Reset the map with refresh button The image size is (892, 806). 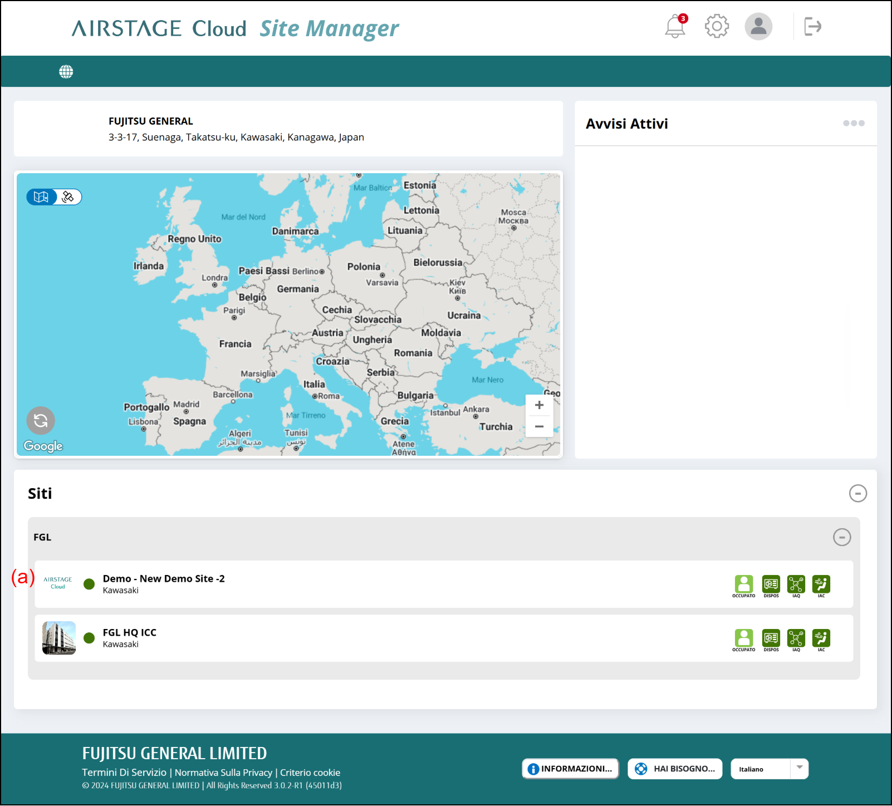click(41, 421)
